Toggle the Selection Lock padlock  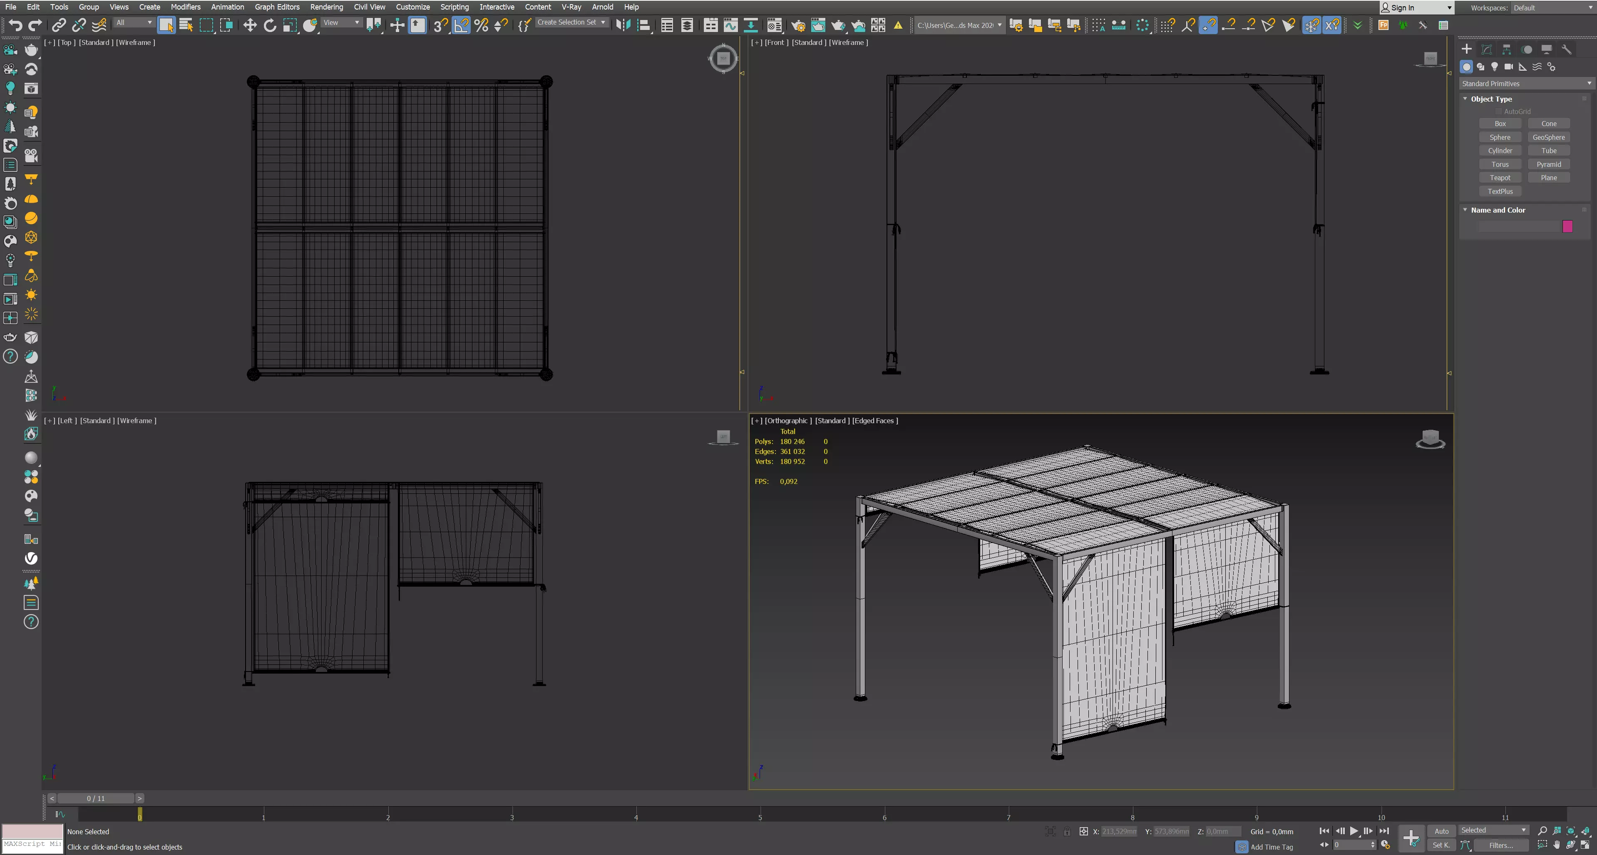[x=1067, y=831]
